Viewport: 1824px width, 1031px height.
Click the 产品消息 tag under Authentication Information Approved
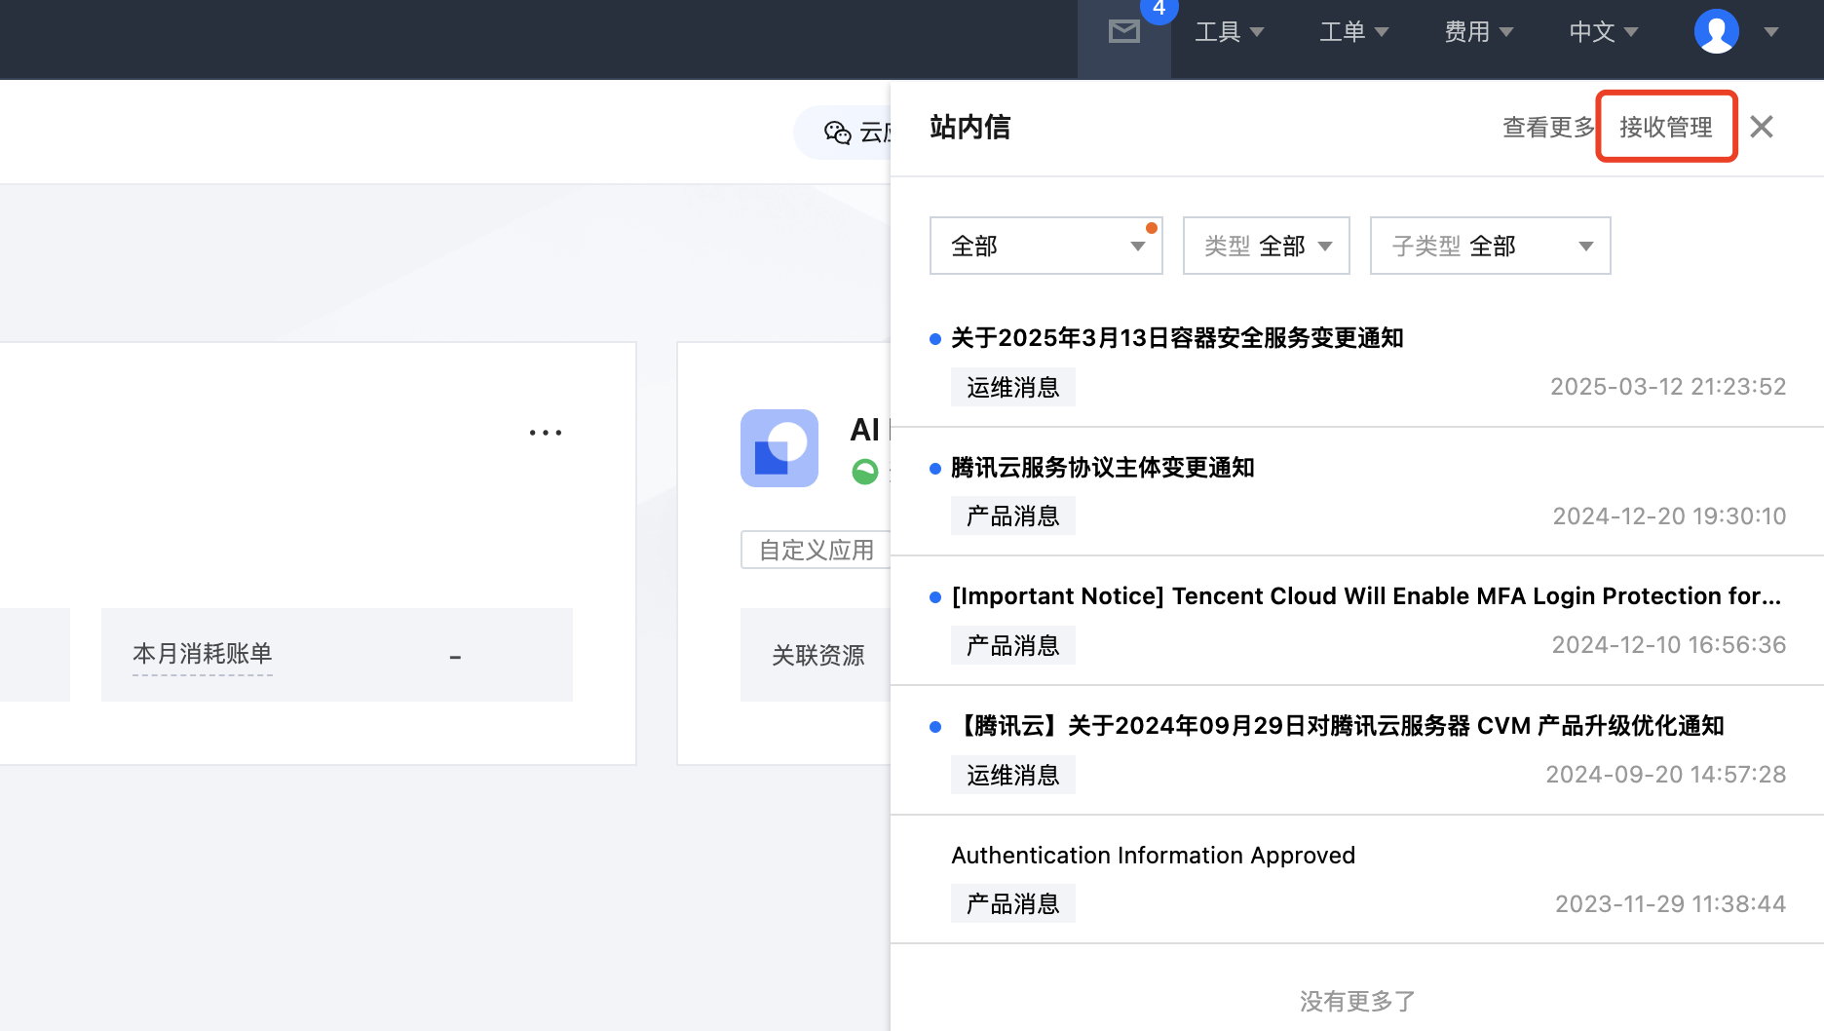[1013, 903]
